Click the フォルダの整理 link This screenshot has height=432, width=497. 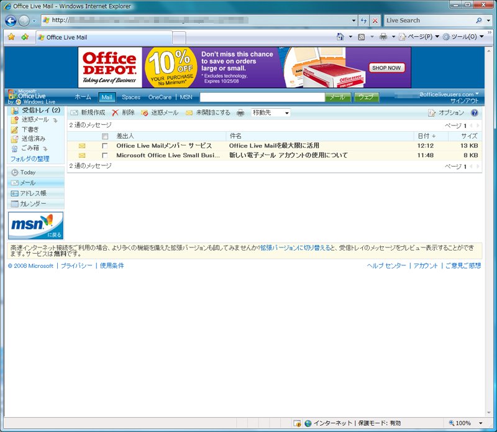(x=30, y=159)
